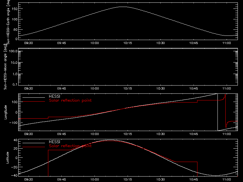Click 10:30 time label under Moon angle plot
Viewport: 243px width, 182px height.
click(161, 89)
